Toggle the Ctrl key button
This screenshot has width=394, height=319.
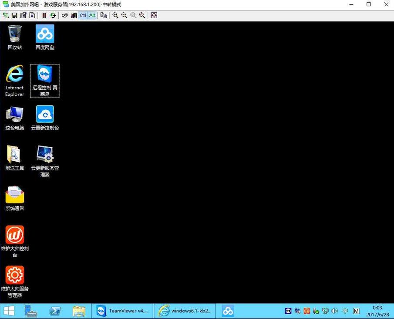click(83, 15)
